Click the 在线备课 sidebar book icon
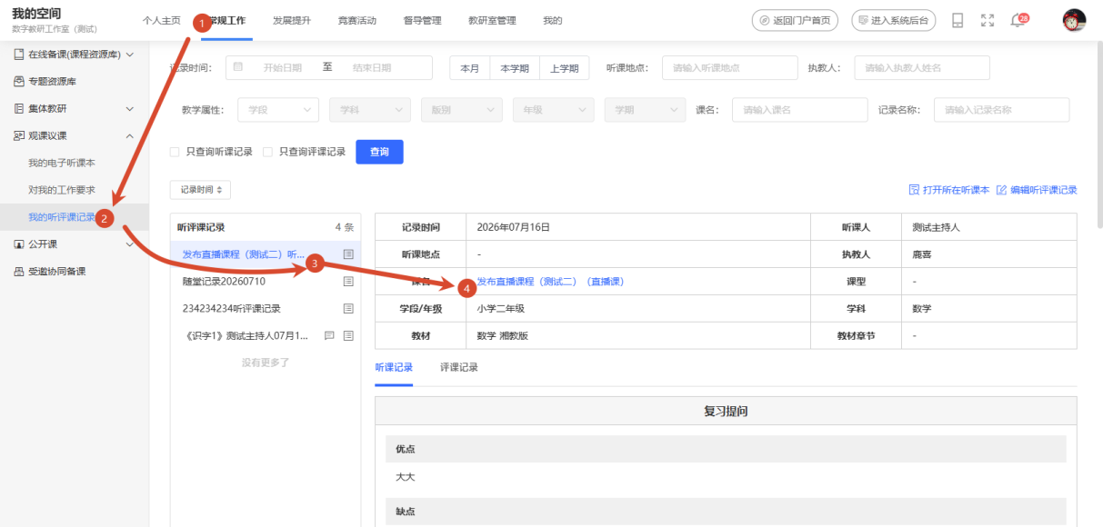 click(19, 55)
